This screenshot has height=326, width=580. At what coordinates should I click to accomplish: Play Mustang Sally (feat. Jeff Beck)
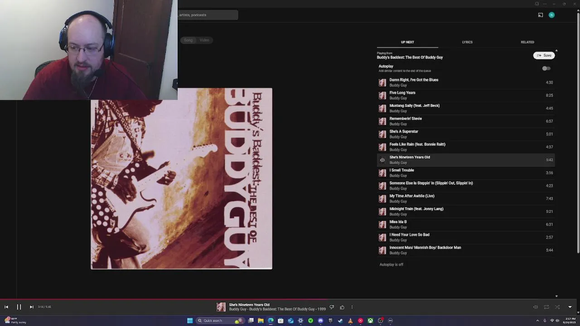point(466,108)
